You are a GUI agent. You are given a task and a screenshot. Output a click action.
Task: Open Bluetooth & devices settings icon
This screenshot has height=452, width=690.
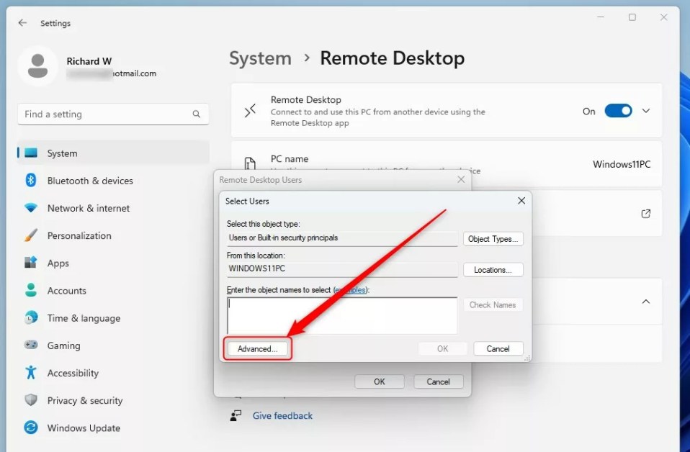(30, 181)
